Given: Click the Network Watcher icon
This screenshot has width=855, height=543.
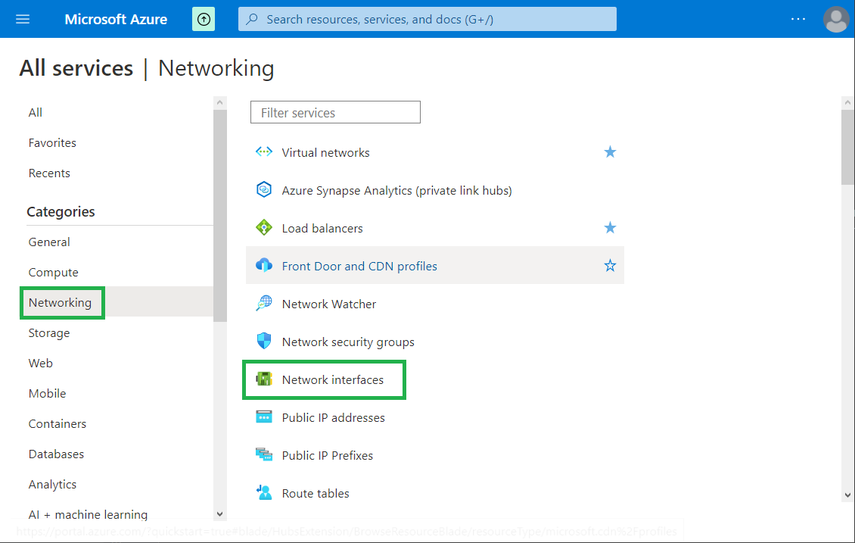Looking at the screenshot, I should pyautogui.click(x=264, y=304).
